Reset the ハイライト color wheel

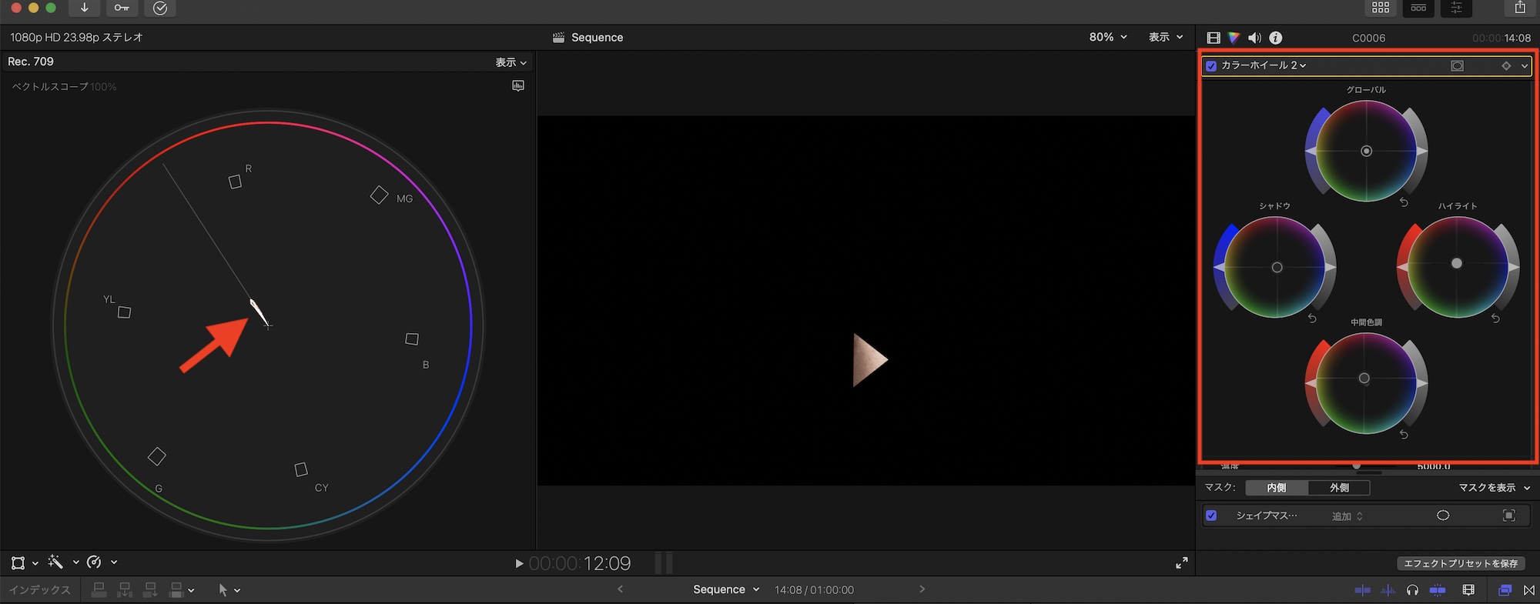click(1495, 319)
